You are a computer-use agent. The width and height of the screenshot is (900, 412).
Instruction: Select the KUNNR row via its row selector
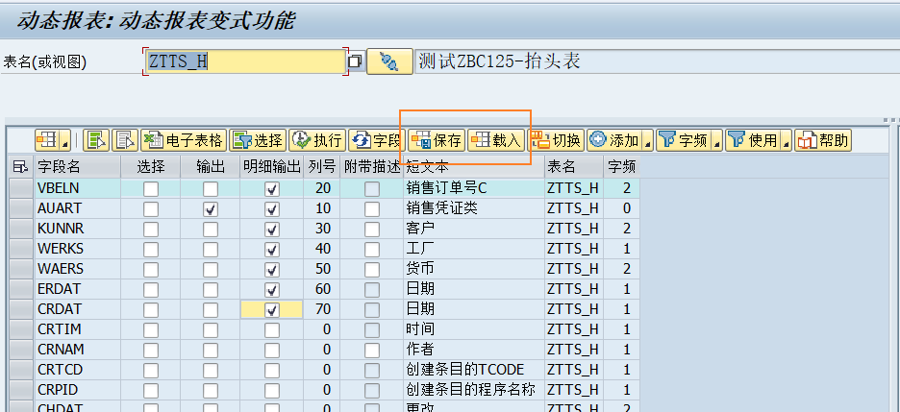tap(21, 229)
